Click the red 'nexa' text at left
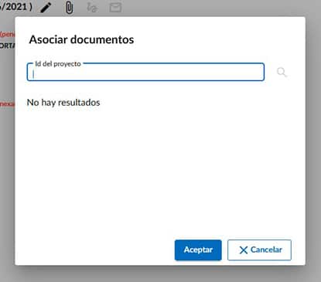This screenshot has height=282, width=321. [8, 104]
